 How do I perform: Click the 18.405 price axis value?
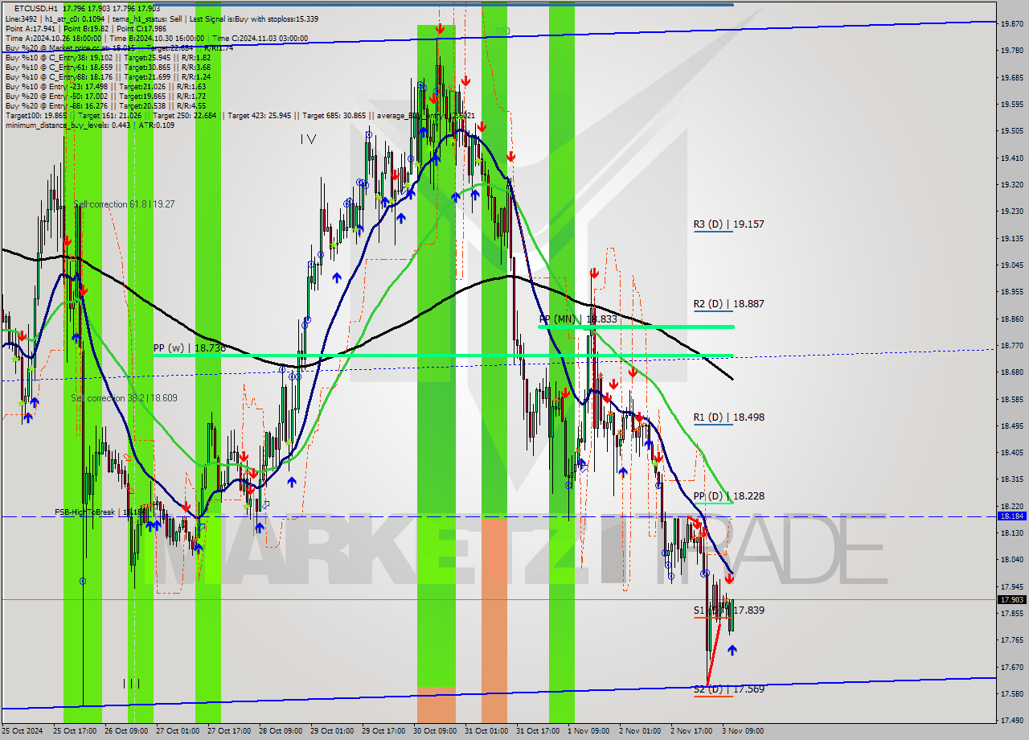(1011, 452)
